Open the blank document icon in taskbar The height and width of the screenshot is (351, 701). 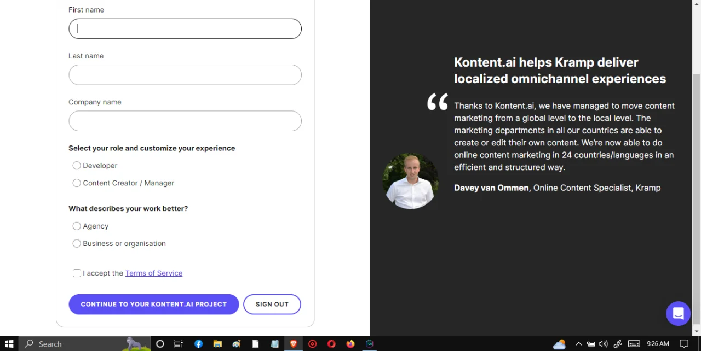coord(255,344)
